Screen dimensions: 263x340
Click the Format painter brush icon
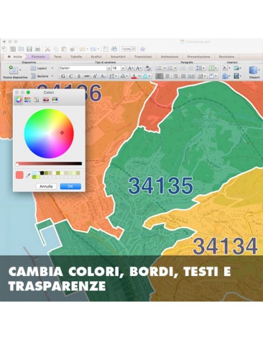(x=72, y=49)
